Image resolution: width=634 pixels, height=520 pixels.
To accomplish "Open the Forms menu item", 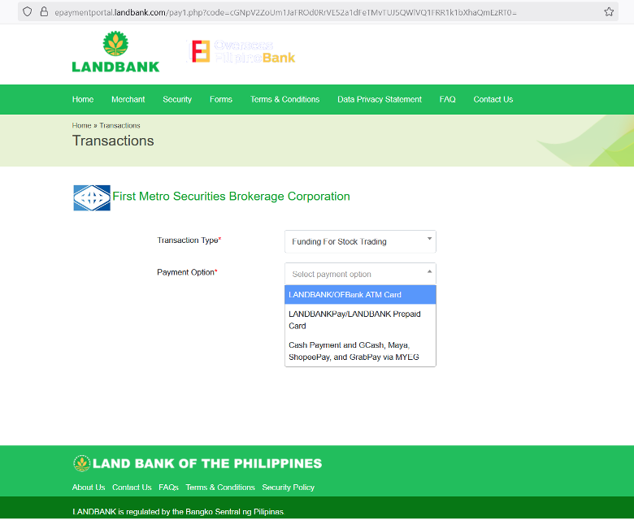I will (221, 99).
